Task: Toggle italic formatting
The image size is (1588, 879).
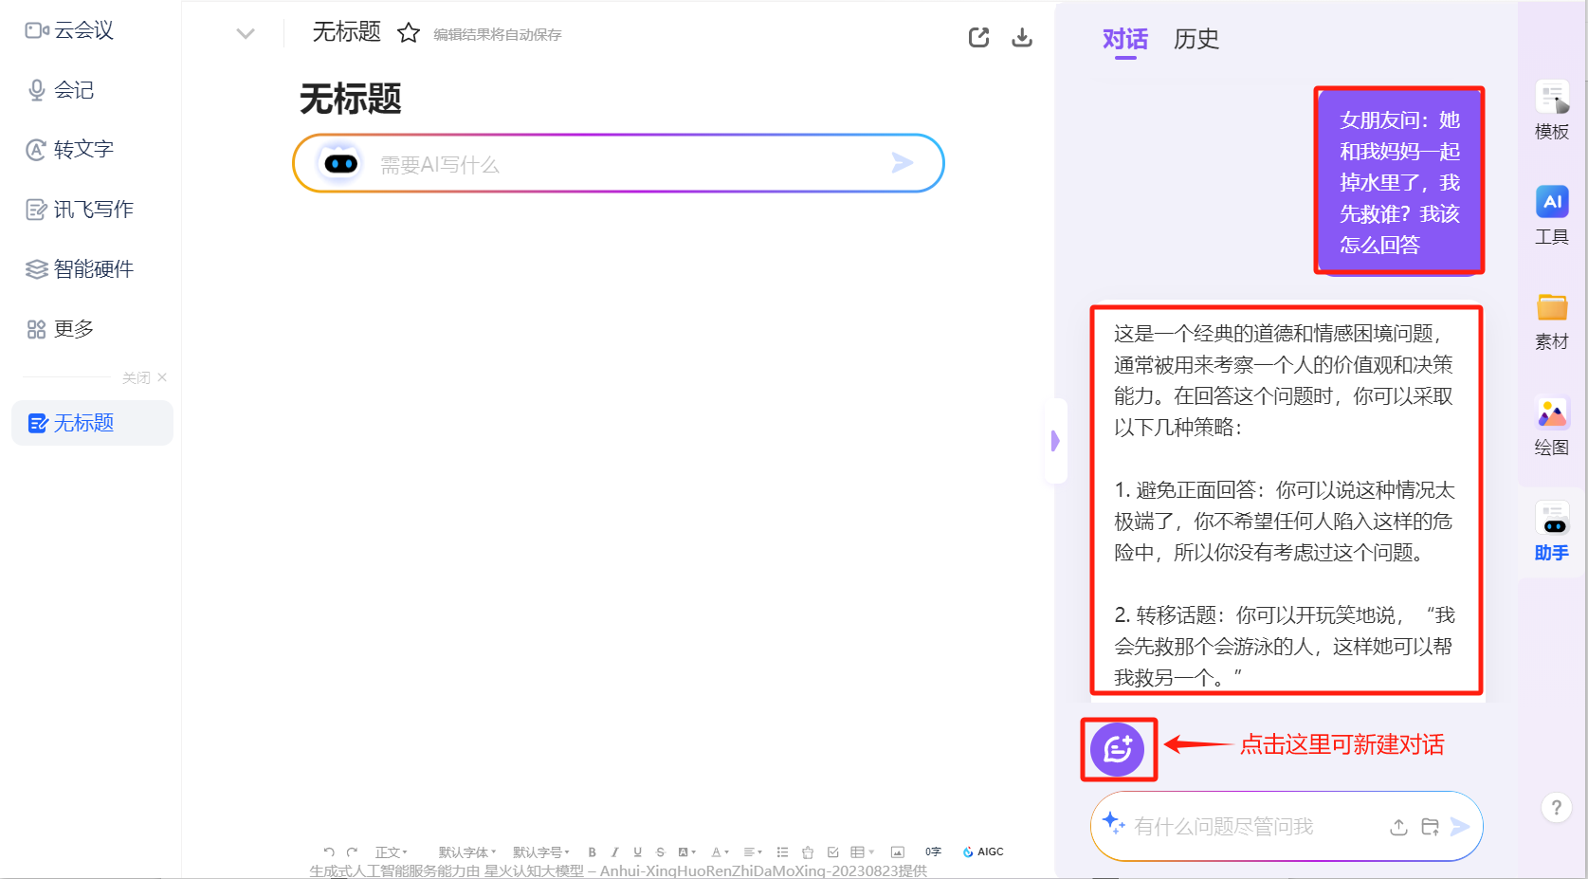Action: pyautogui.click(x=615, y=852)
